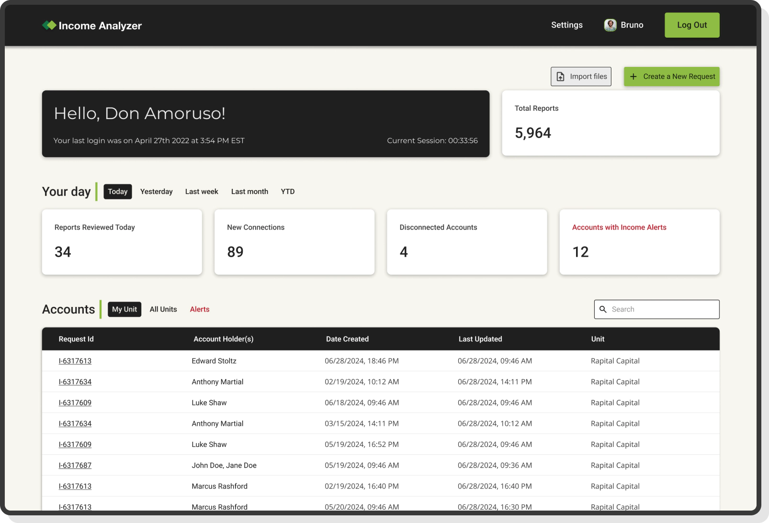This screenshot has height=523, width=769.
Task: Log out of Income Analyzer
Action: (x=691, y=25)
